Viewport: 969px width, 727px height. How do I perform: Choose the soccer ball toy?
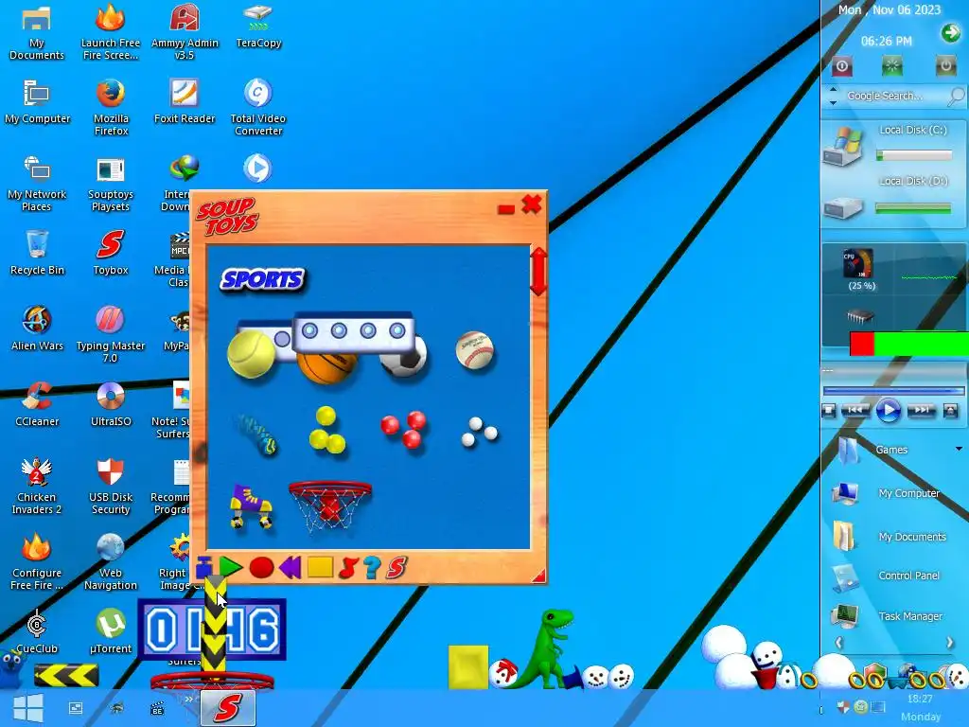(403, 357)
